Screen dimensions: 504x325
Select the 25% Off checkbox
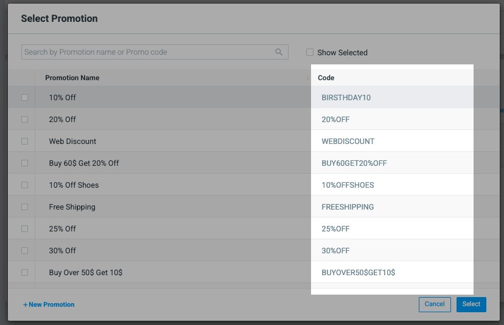[25, 228]
